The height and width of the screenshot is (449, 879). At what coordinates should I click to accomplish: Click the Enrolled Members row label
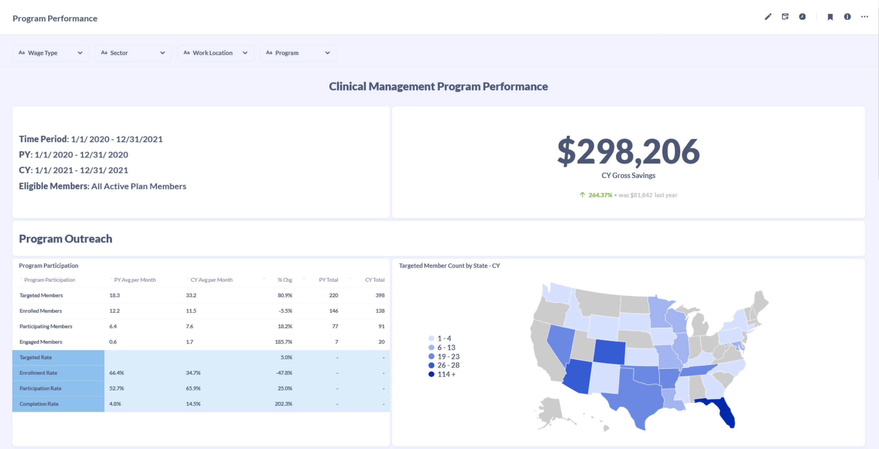41,311
